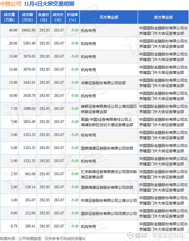Click the 成交额(万元) column header
This screenshot has width=189, height=241.
pos(27,17)
